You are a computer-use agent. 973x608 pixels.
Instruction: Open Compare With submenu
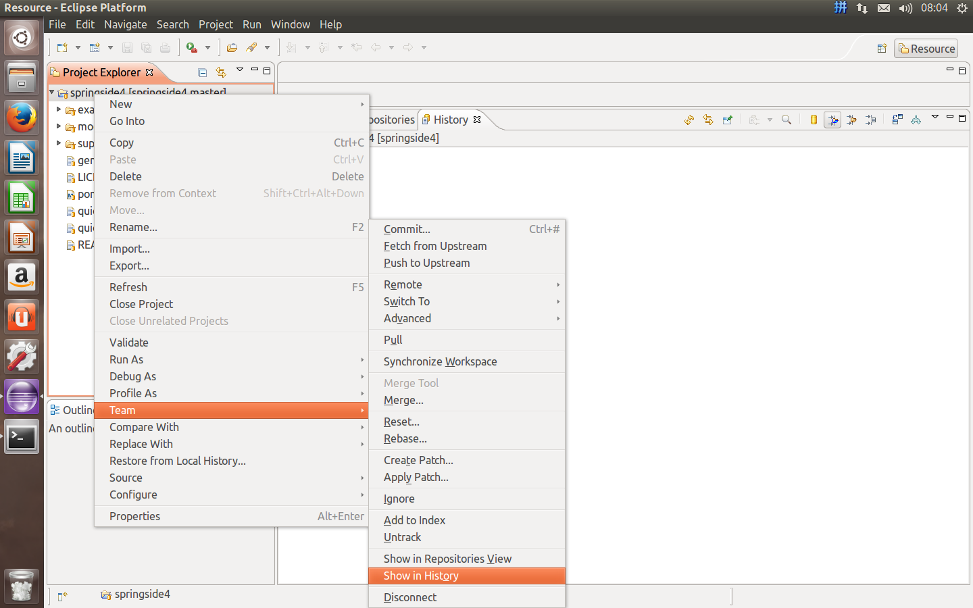tap(232, 427)
